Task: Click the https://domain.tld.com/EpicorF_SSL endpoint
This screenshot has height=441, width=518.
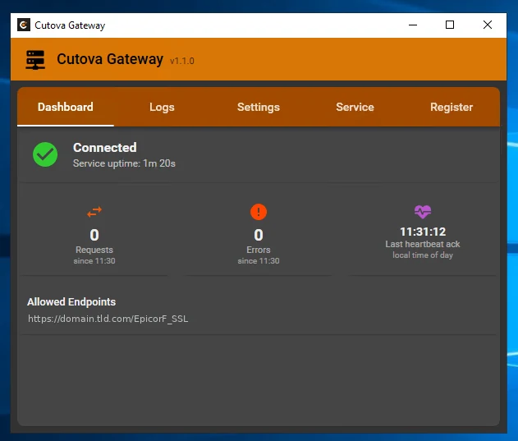Action: tap(108, 319)
